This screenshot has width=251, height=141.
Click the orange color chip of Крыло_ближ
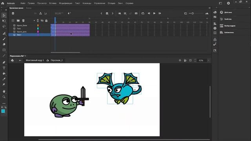coord(38,25)
